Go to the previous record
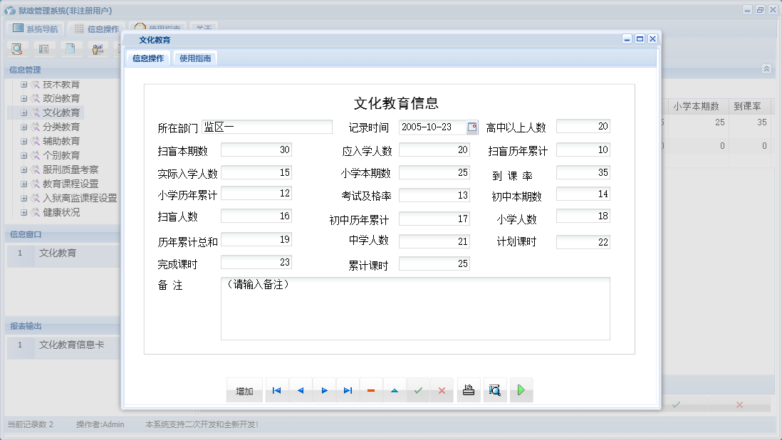This screenshot has width=782, height=440. tap(301, 390)
